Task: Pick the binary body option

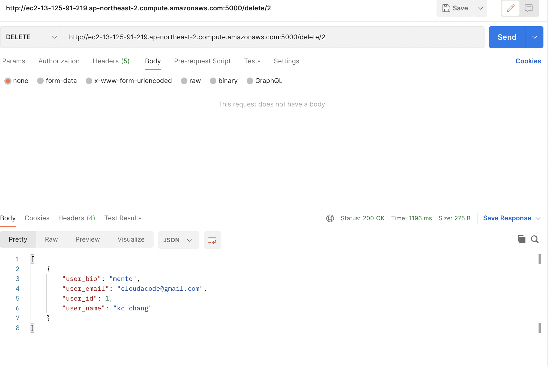Action: [213, 81]
